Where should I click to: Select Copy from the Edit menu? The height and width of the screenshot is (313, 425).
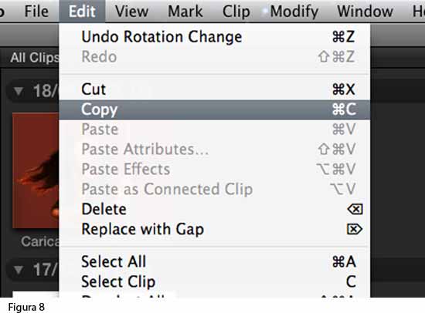(215, 109)
